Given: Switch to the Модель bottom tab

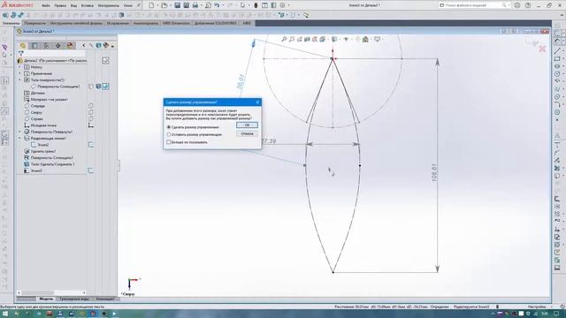Looking at the screenshot, I should pyautogui.click(x=46, y=299).
